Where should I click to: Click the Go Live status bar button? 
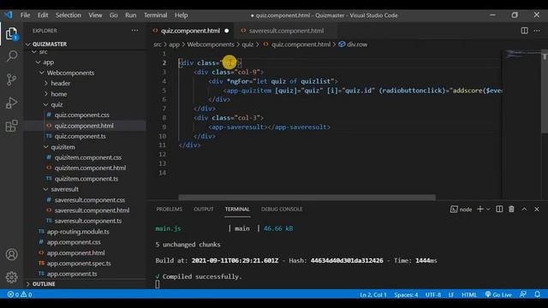tap(498, 294)
